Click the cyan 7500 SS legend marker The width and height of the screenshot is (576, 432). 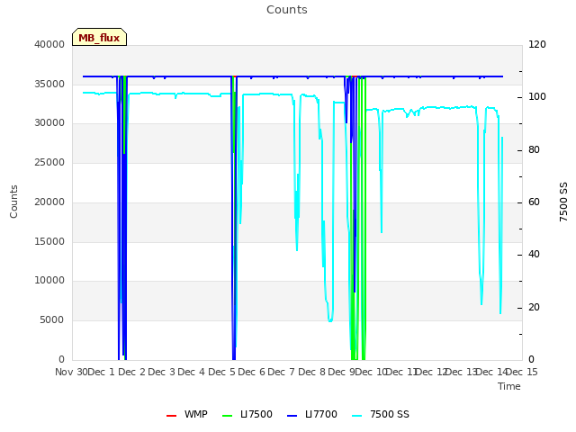pos(357,416)
